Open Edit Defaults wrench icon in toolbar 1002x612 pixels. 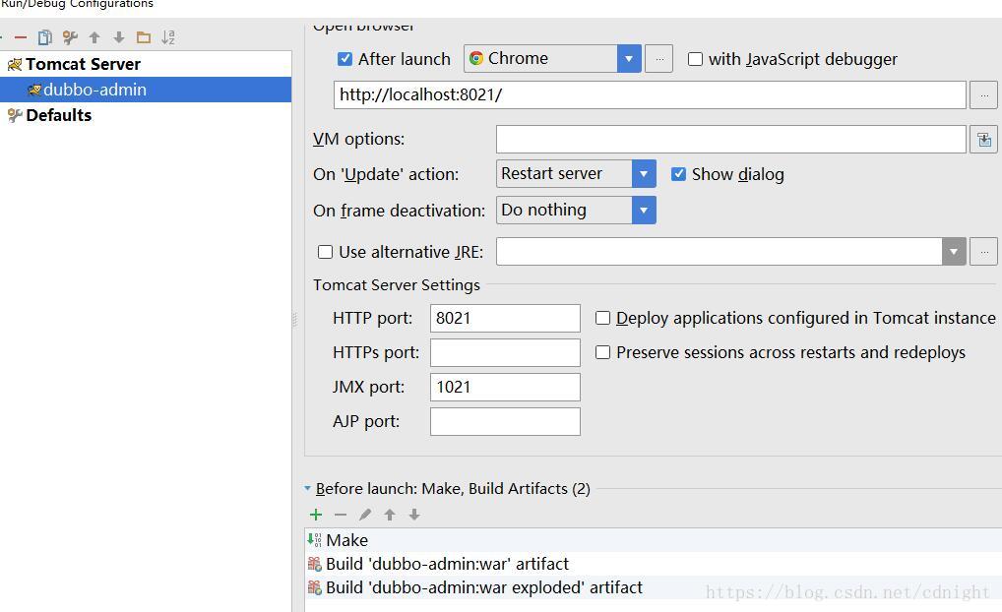click(70, 37)
